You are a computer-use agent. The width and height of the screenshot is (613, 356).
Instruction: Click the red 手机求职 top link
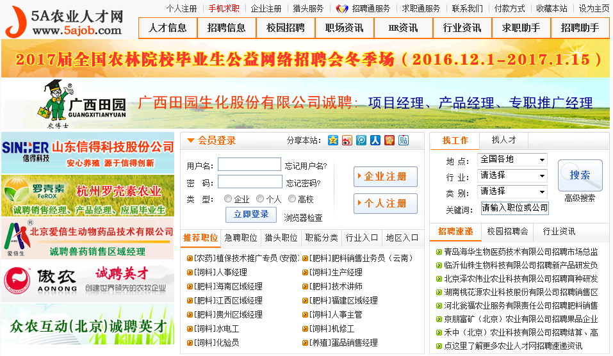coord(224,8)
